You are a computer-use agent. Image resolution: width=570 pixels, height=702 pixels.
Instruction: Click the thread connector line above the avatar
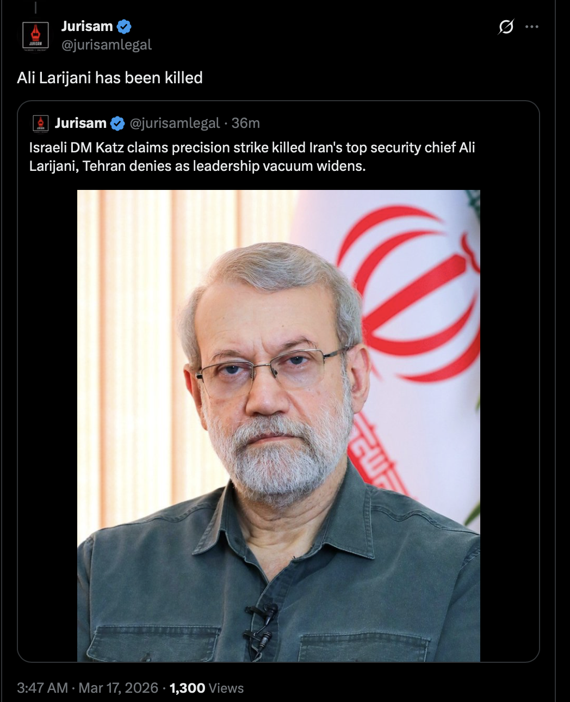point(35,7)
